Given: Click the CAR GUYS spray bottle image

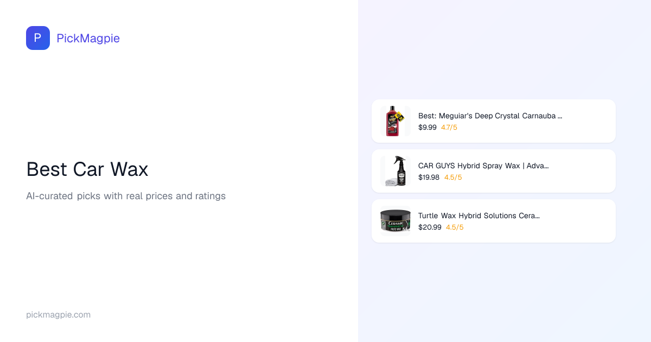Looking at the screenshot, I should click(x=395, y=171).
